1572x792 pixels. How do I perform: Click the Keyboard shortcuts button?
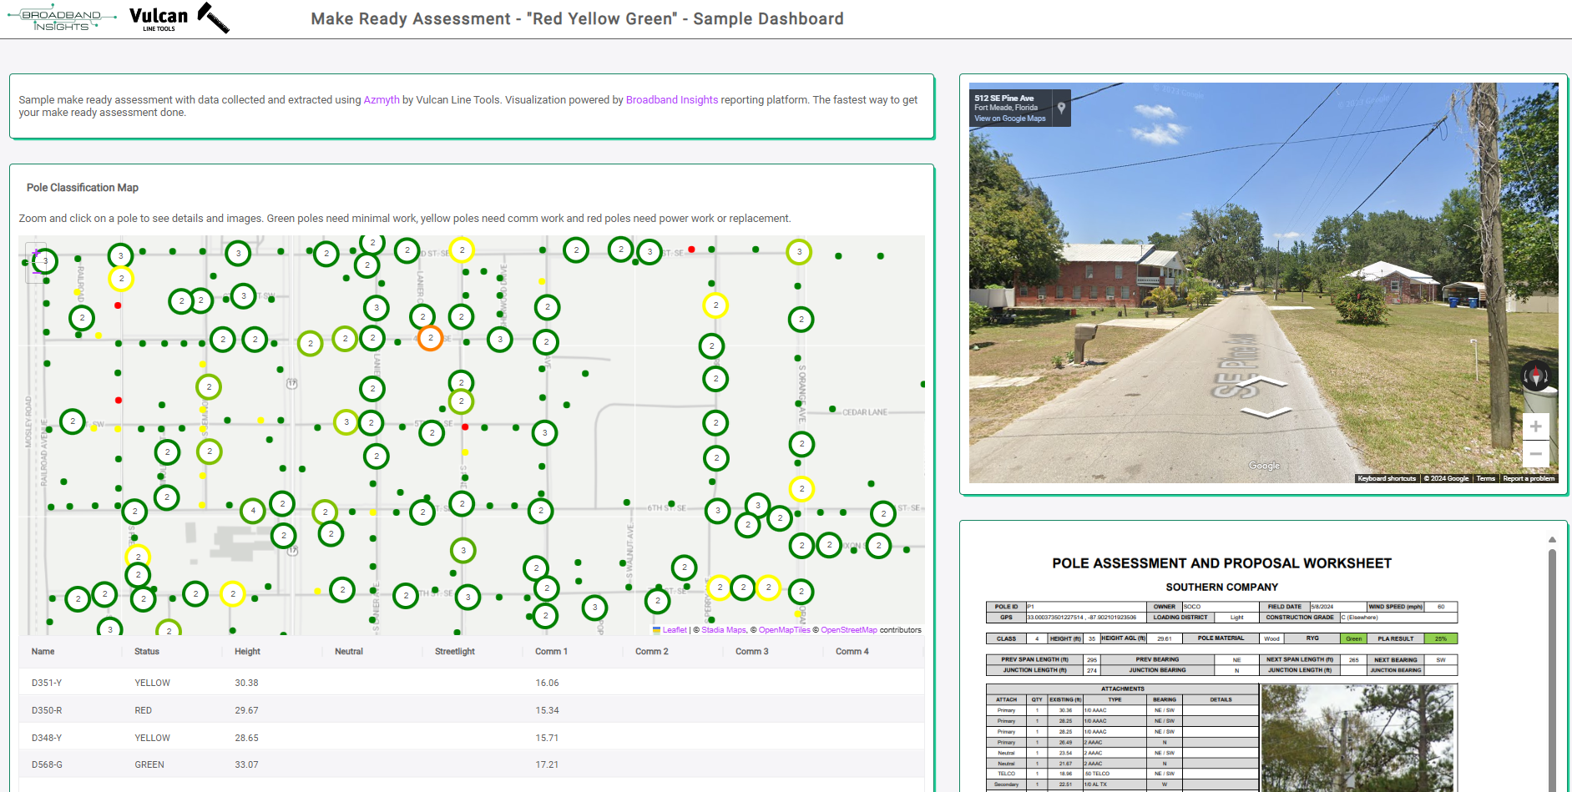pyautogui.click(x=1387, y=478)
